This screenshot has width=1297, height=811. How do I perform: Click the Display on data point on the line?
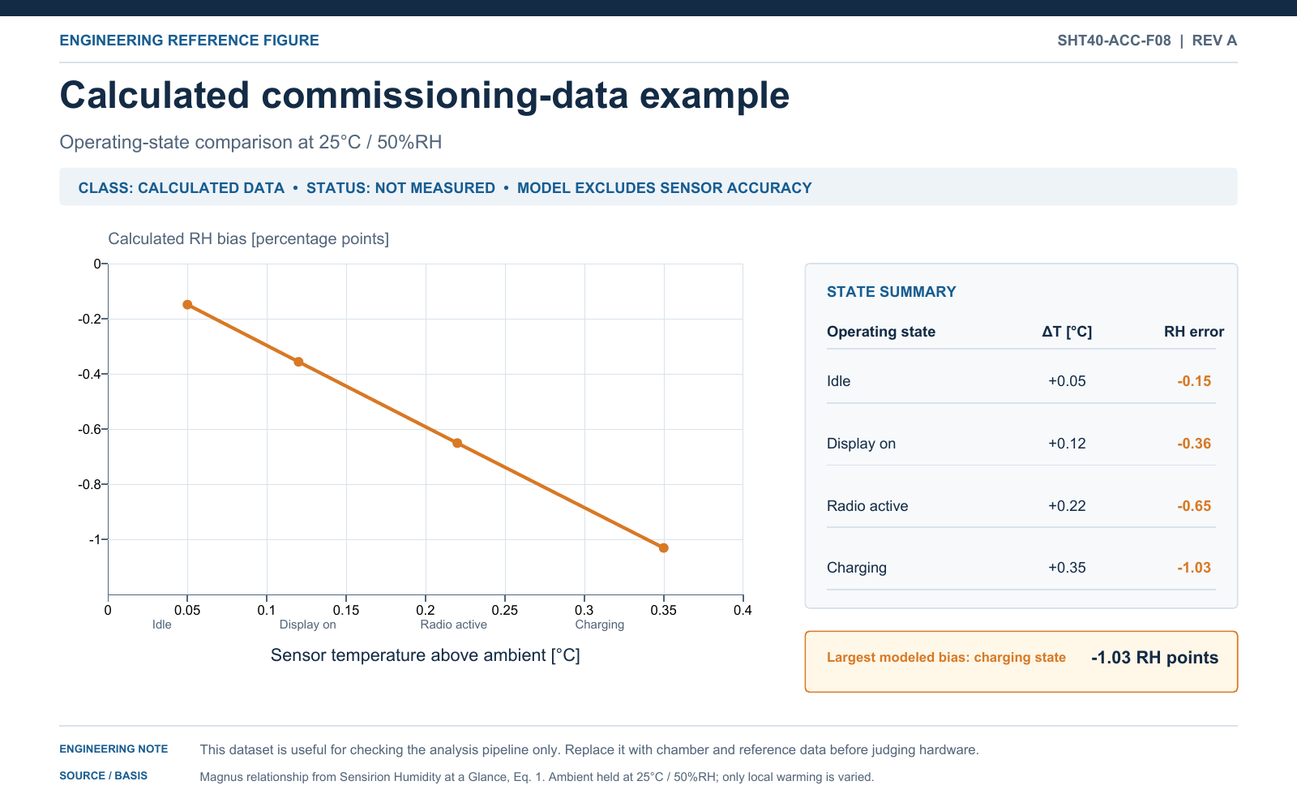[298, 362]
